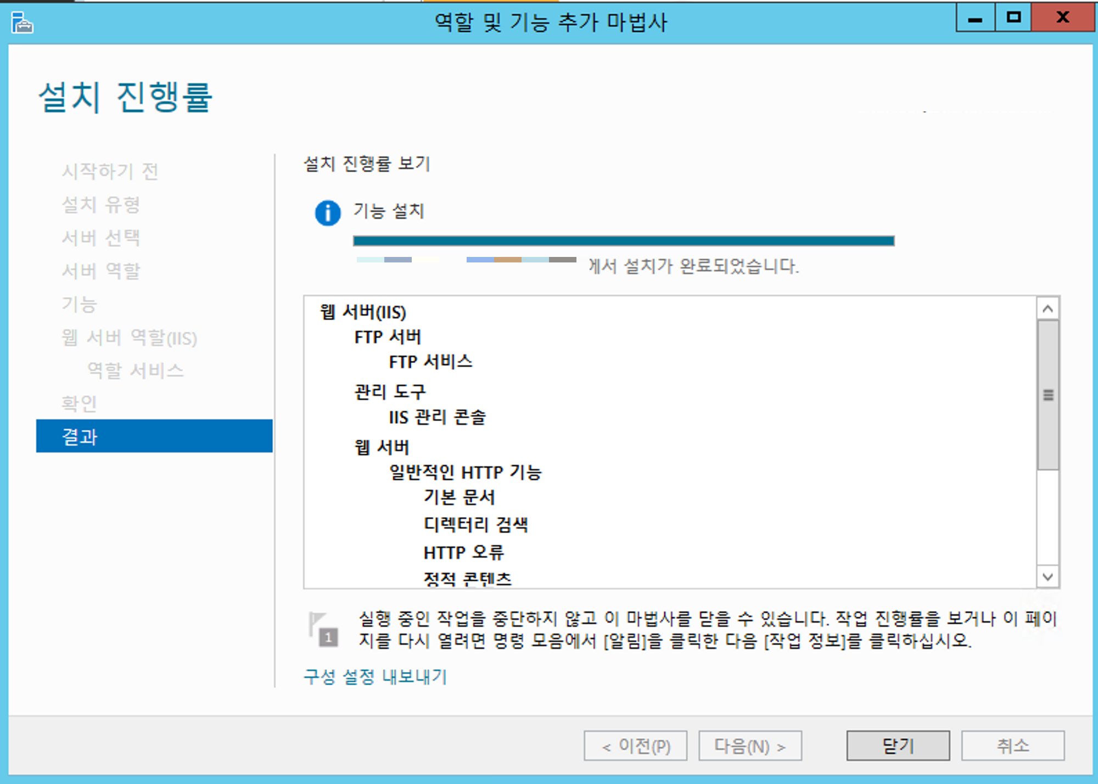Select the FTP 서버 tree item

[388, 337]
